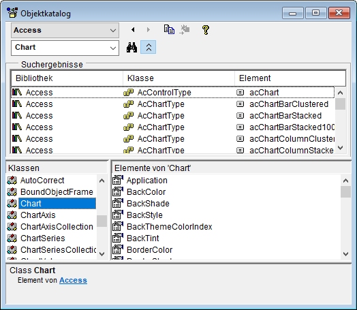Image resolution: width=357 pixels, height=310 pixels.
Task: Select the acChartBarClustered result
Action: click(x=172, y=104)
